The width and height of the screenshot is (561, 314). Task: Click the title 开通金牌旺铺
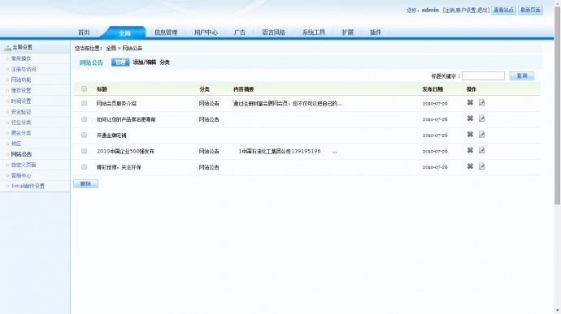111,135
